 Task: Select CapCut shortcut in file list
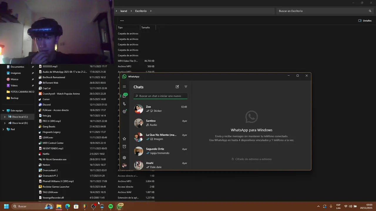tap(46, 88)
